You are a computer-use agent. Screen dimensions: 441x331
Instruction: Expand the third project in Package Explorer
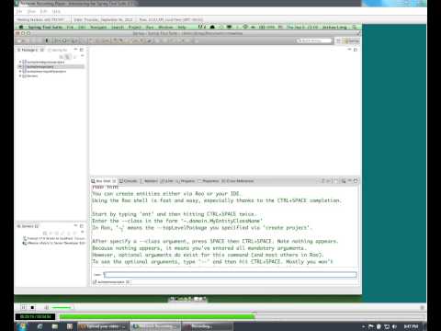click(20, 71)
